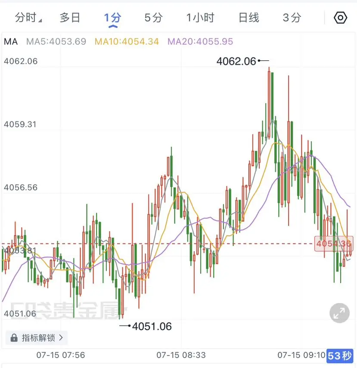Expand the 指标解锁 chevron arrow
This screenshot has height=368, width=357.
point(61,338)
